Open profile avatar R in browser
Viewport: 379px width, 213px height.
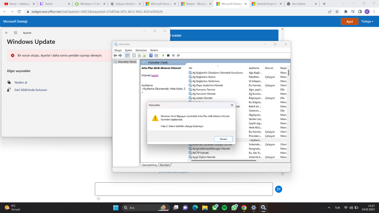367,12
